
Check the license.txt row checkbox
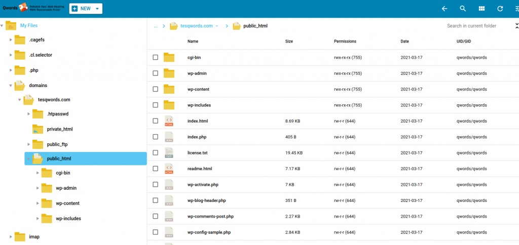click(155, 152)
